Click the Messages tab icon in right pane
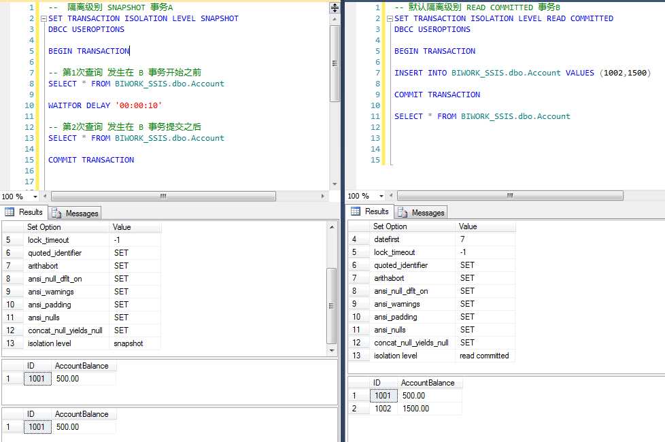665x442 pixels. (403, 213)
